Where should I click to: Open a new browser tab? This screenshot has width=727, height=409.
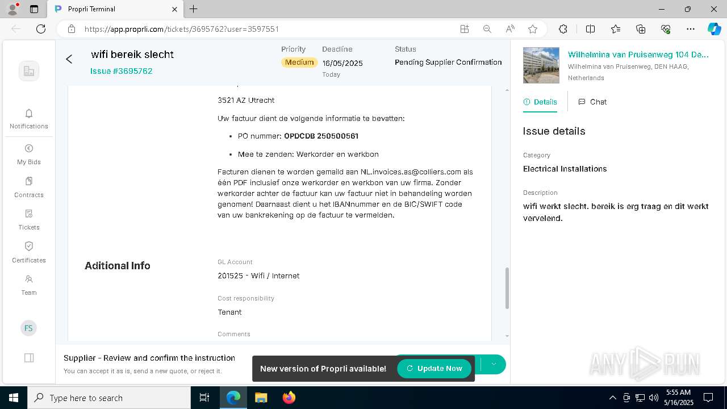tap(194, 9)
